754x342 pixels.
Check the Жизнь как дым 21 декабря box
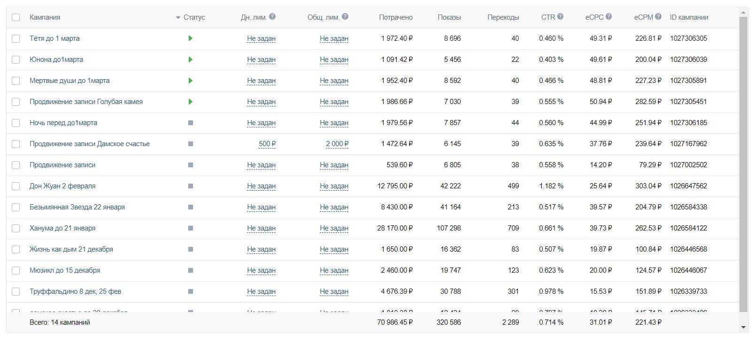16,249
